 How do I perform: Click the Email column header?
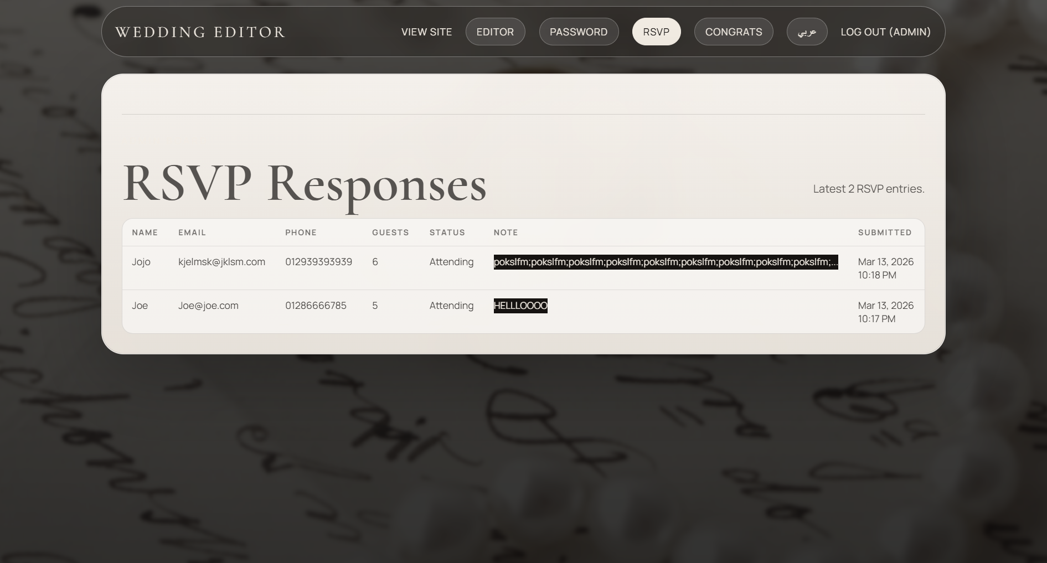[192, 233]
